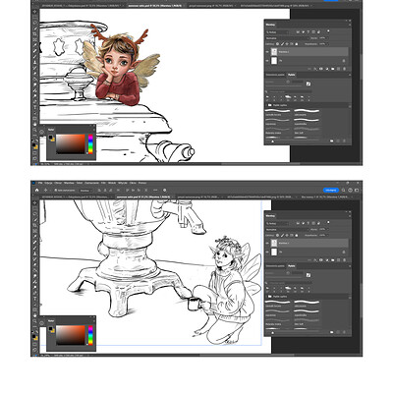Hide Warstwa 1 layer in the lower window
Screen dimensions: 393x393
267,243
